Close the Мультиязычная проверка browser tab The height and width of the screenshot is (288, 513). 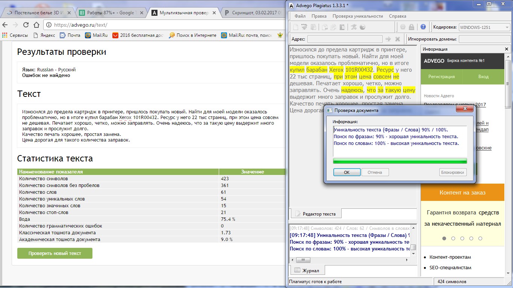pos(213,13)
